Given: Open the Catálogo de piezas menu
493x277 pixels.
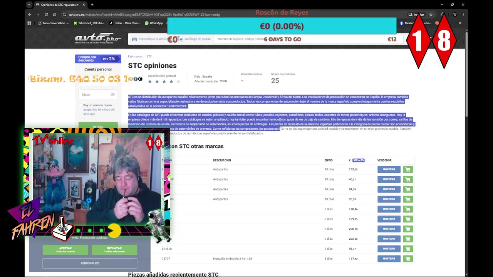Looking at the screenshot, I should (195, 39).
